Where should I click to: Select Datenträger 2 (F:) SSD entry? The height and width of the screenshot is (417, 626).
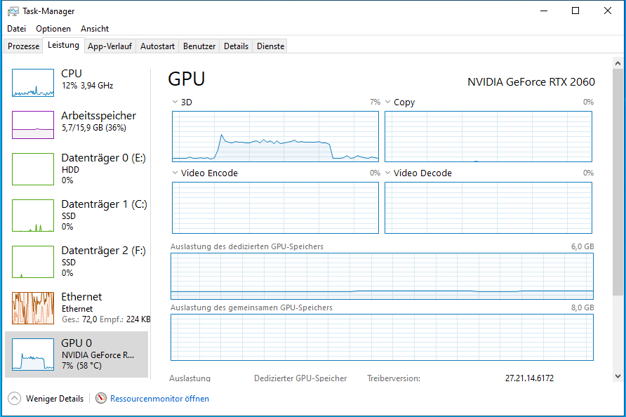coord(33,261)
